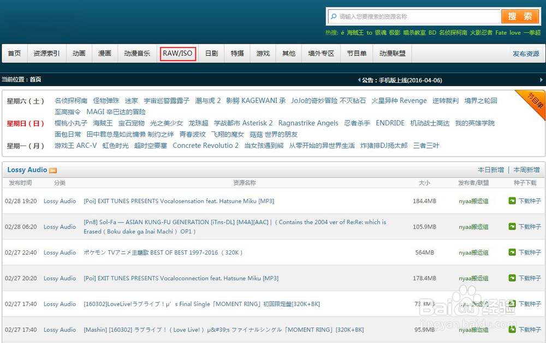Image resolution: width=546 pixels, height=343 pixels.
Task: Open [Mashin] ラブライブ MOMENT RING resource title
Action: 223,330
